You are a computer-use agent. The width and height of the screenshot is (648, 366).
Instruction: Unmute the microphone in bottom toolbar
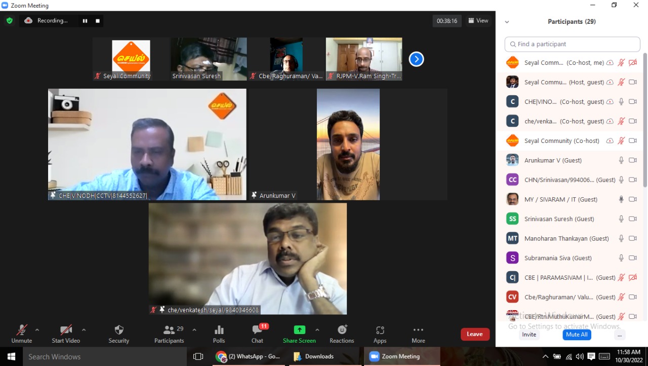click(x=21, y=331)
